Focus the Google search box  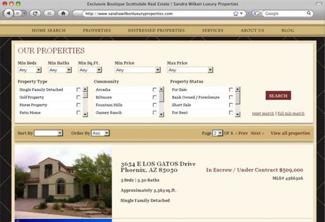point(285,13)
